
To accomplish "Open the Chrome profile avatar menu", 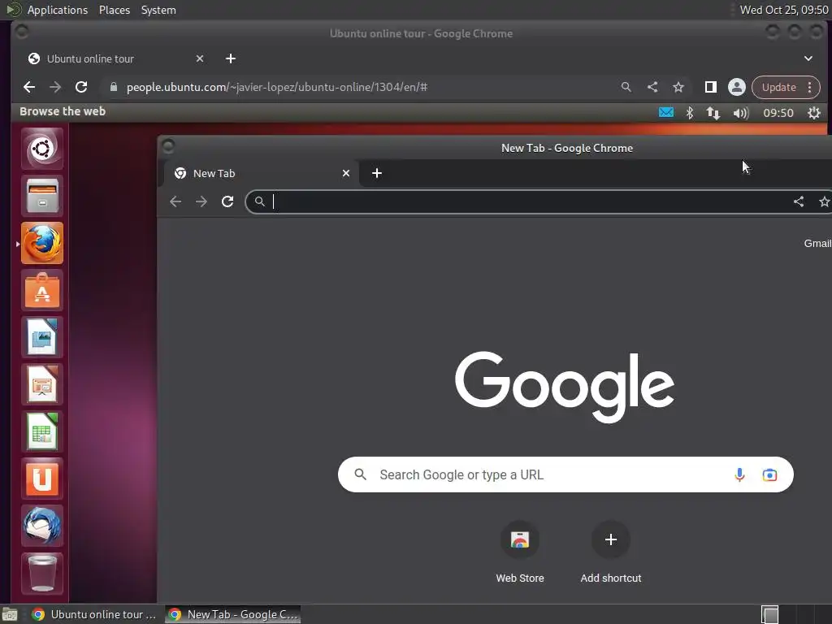I will pyautogui.click(x=736, y=87).
